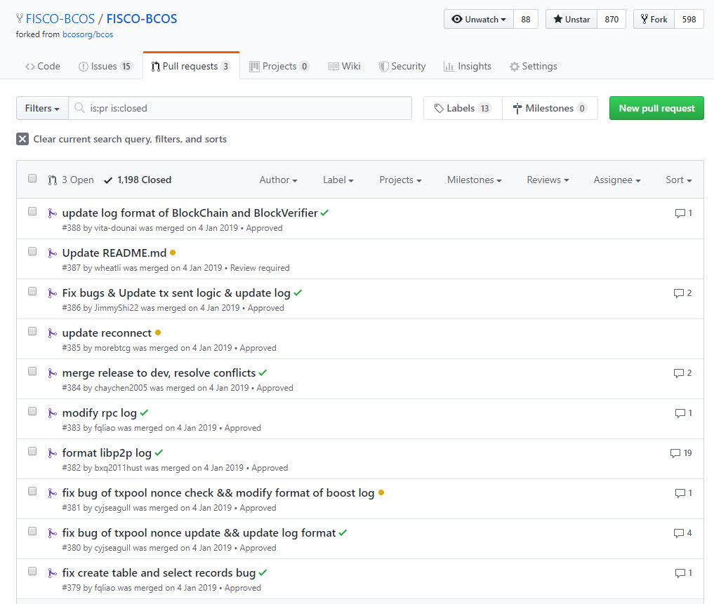Open comment bubble on pull request #380
This screenshot has width=714, height=604.
(678, 533)
